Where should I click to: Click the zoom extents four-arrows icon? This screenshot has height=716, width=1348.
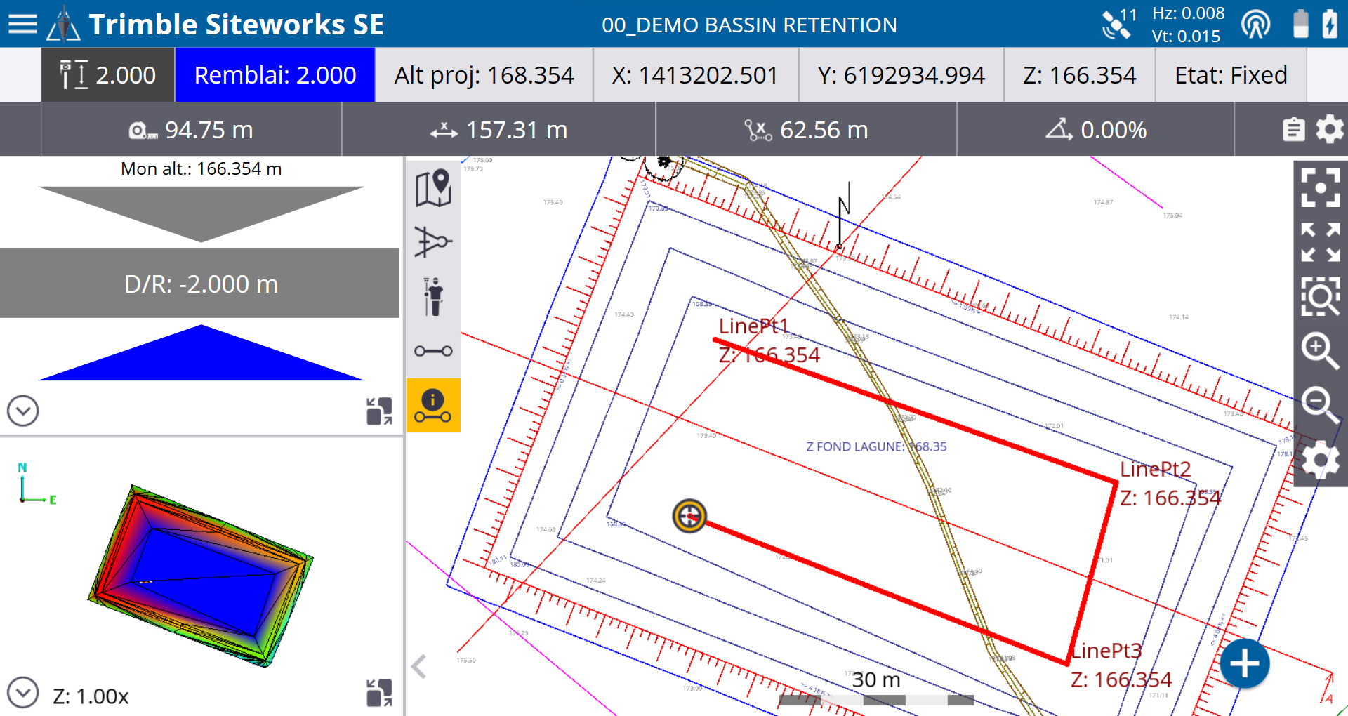coord(1321,242)
